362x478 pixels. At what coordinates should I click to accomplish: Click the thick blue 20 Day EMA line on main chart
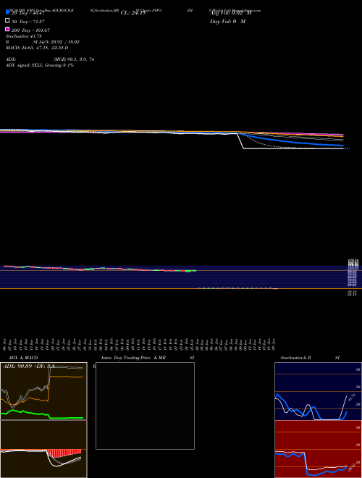[292, 142]
